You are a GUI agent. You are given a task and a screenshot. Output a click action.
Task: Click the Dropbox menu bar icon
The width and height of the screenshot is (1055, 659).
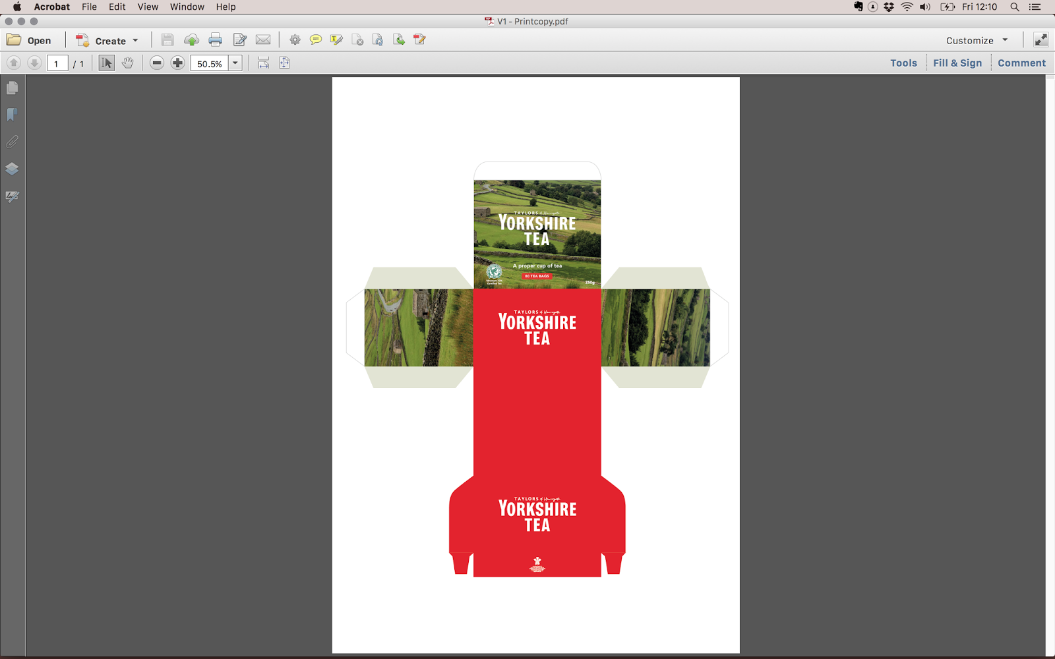(889, 7)
